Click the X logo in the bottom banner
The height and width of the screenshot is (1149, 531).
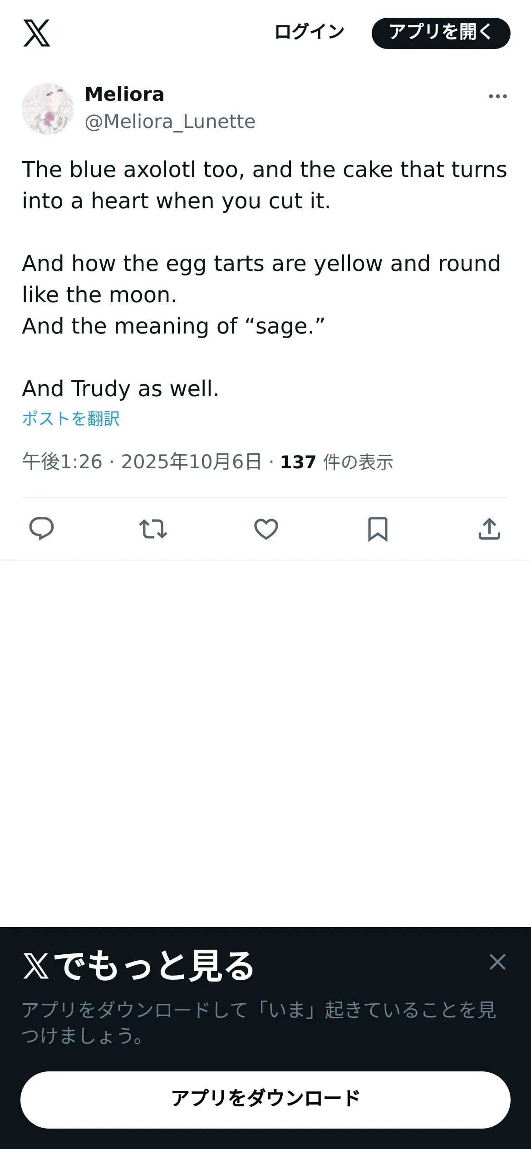pos(36,966)
